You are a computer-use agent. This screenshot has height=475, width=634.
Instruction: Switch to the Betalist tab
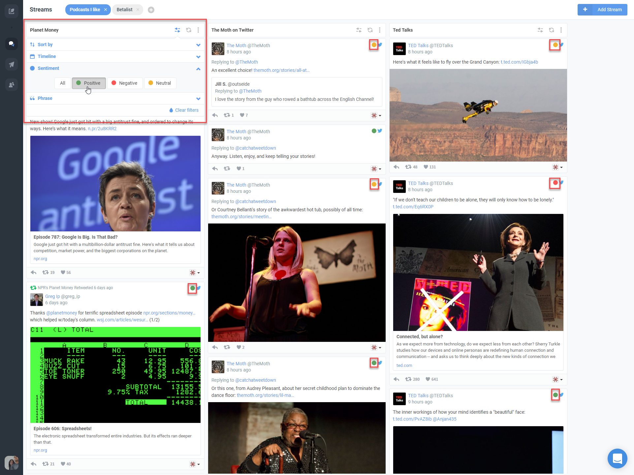[124, 10]
